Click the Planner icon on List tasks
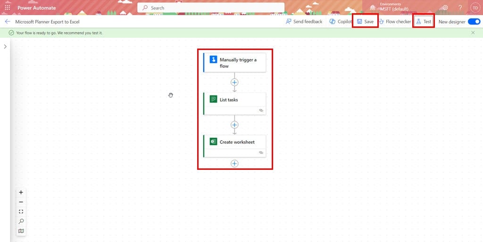 click(214, 99)
